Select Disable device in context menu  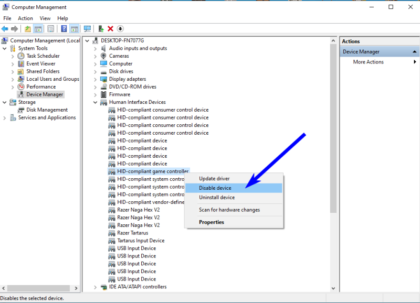215,188
